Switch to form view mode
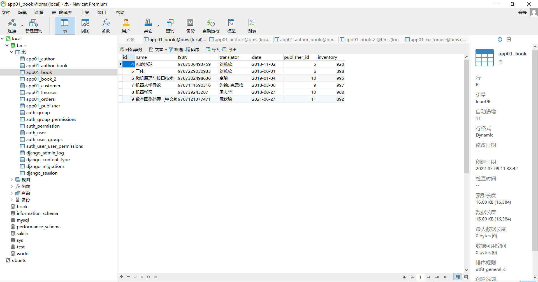Viewport: 538px width, 282px height. coord(466,277)
